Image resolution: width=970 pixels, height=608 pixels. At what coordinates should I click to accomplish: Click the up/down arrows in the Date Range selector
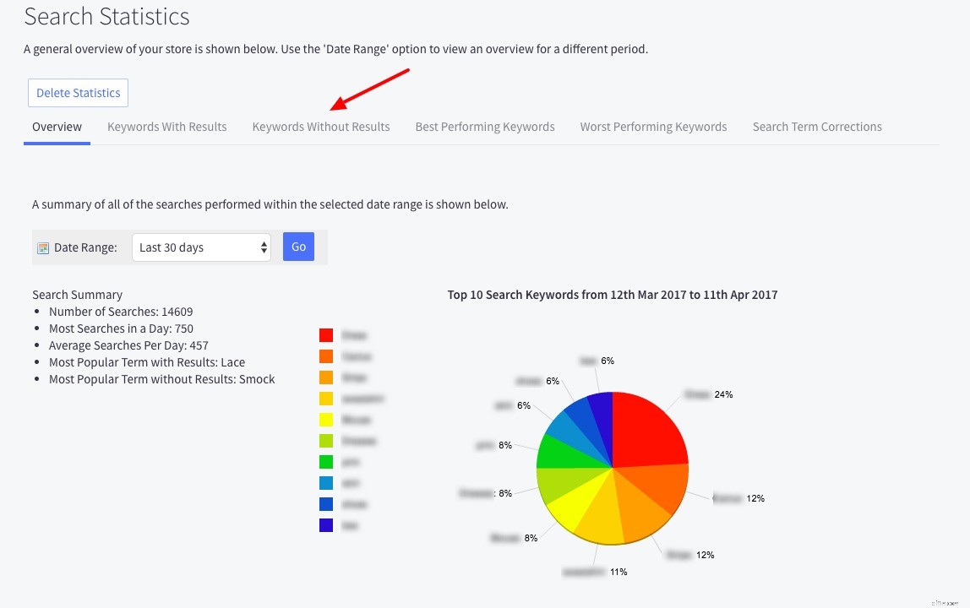click(264, 247)
